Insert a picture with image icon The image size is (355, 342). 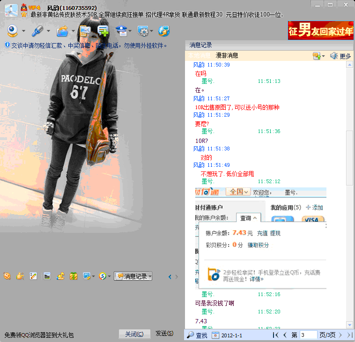click(x=47, y=276)
